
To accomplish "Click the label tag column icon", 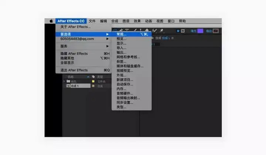I will click(x=93, y=77).
